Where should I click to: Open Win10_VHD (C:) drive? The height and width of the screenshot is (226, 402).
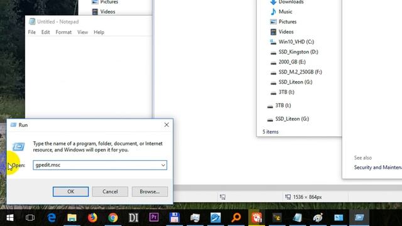tap(296, 42)
